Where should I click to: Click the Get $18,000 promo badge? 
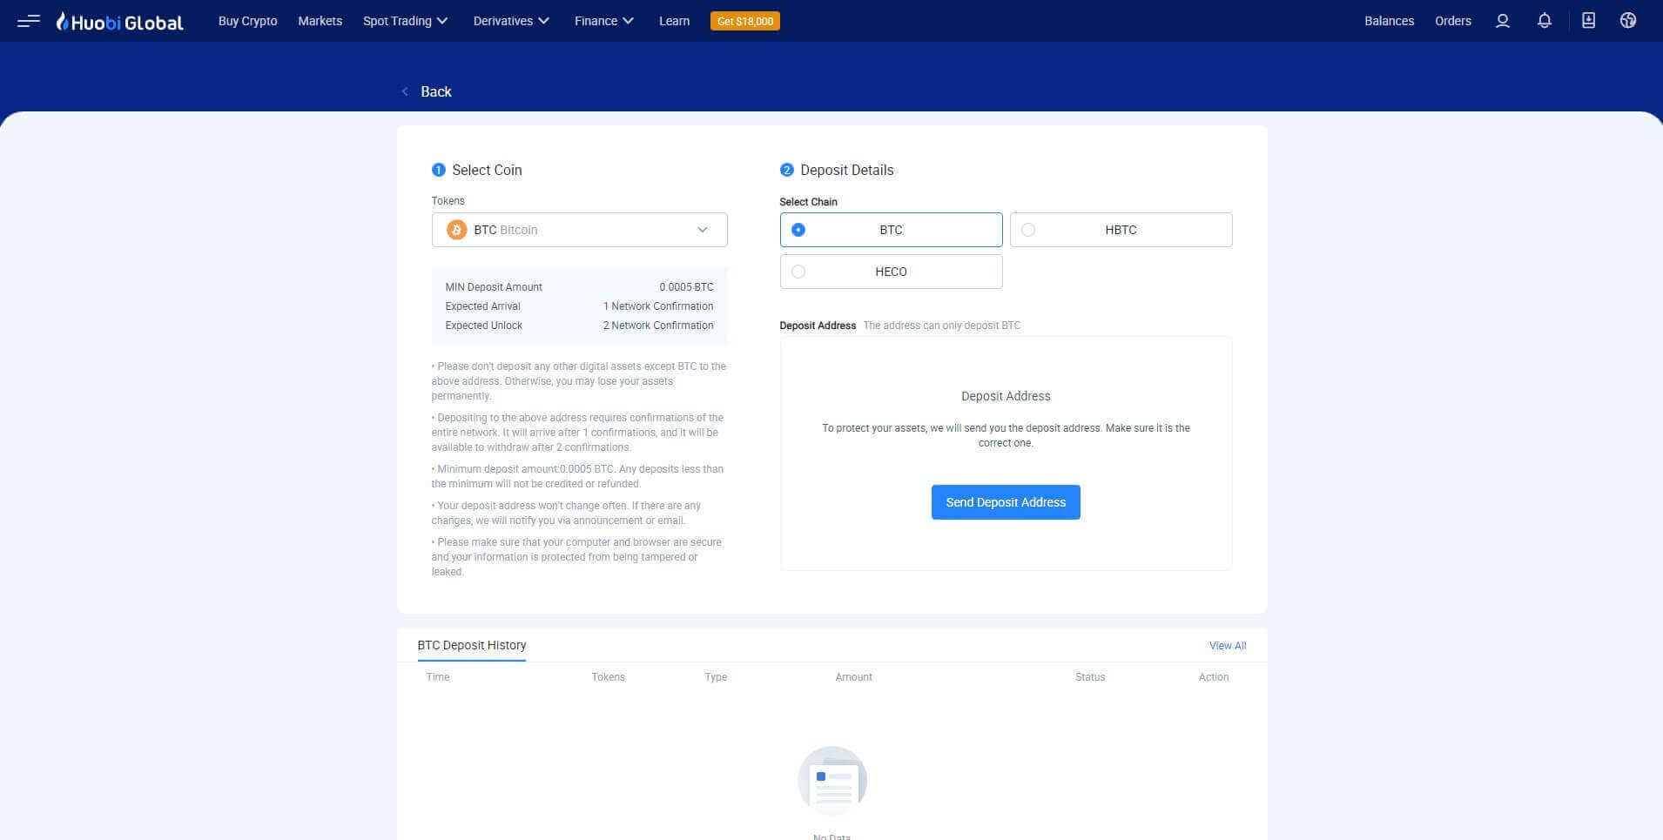point(744,21)
